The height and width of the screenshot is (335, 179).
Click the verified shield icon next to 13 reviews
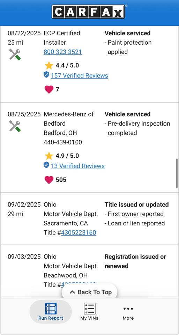pos(46,165)
